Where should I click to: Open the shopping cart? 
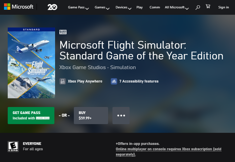[208, 7]
